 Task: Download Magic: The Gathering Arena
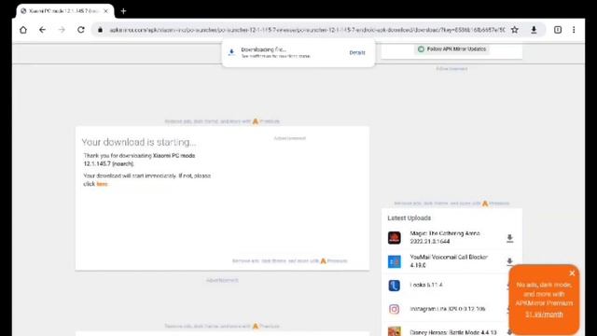pyautogui.click(x=510, y=238)
